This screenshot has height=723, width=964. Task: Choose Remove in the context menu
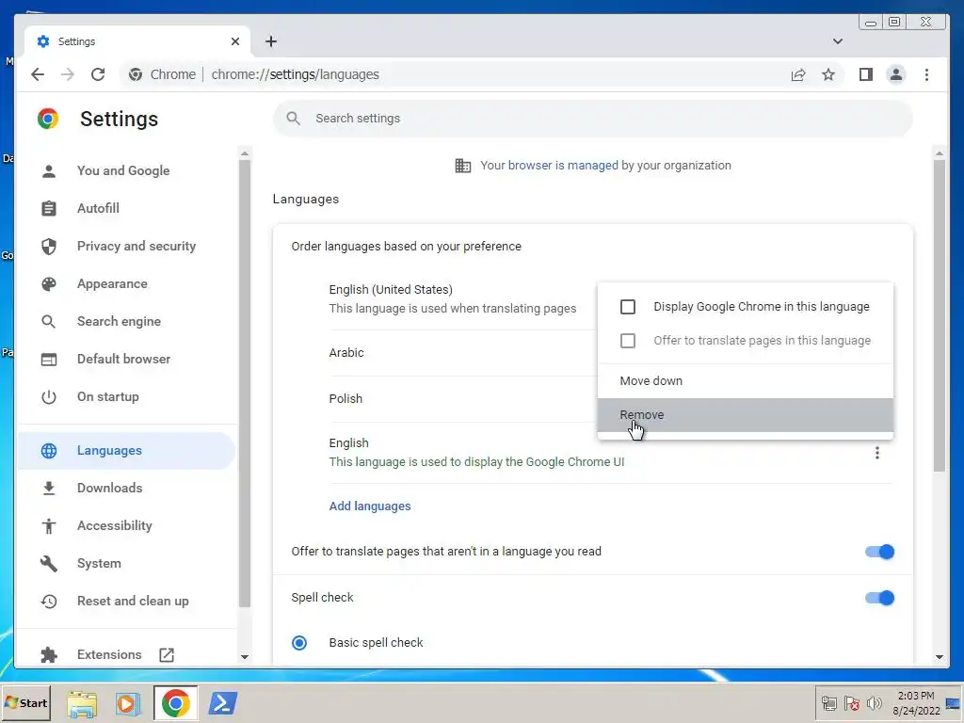(x=746, y=415)
